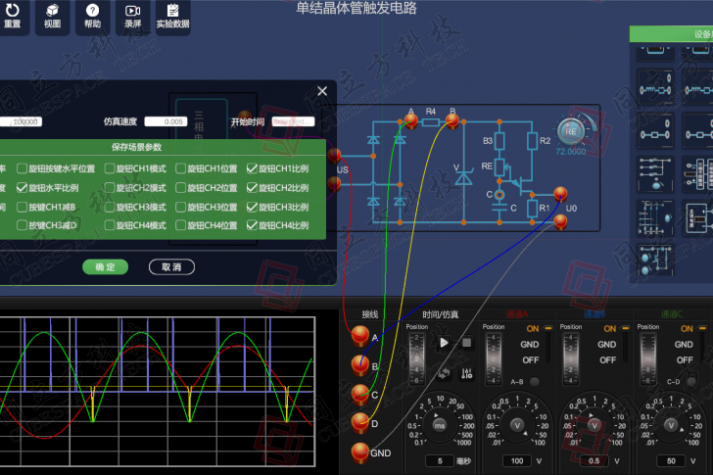Click the time base ms knob
713x475 pixels.
click(x=440, y=424)
